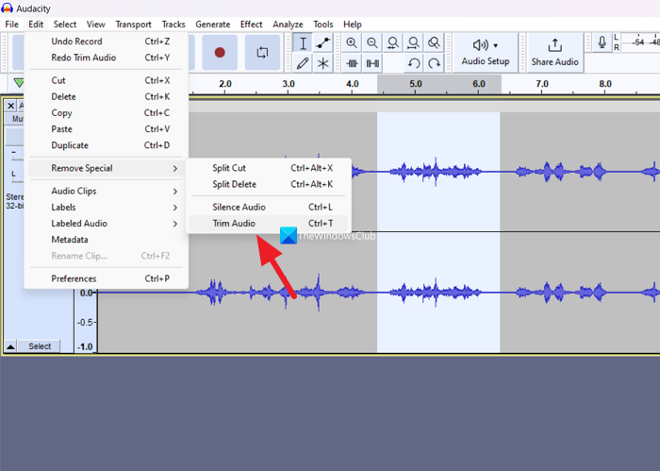Open the Effect menu
The image size is (660, 471).
pos(252,25)
